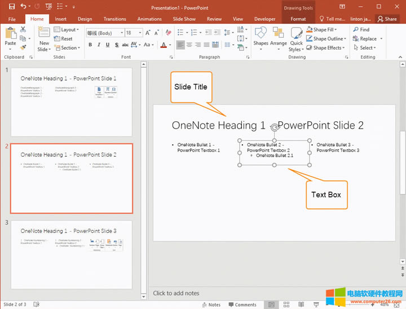Click the Save icon in the title bar
406x309 pixels.
[x=11, y=6]
